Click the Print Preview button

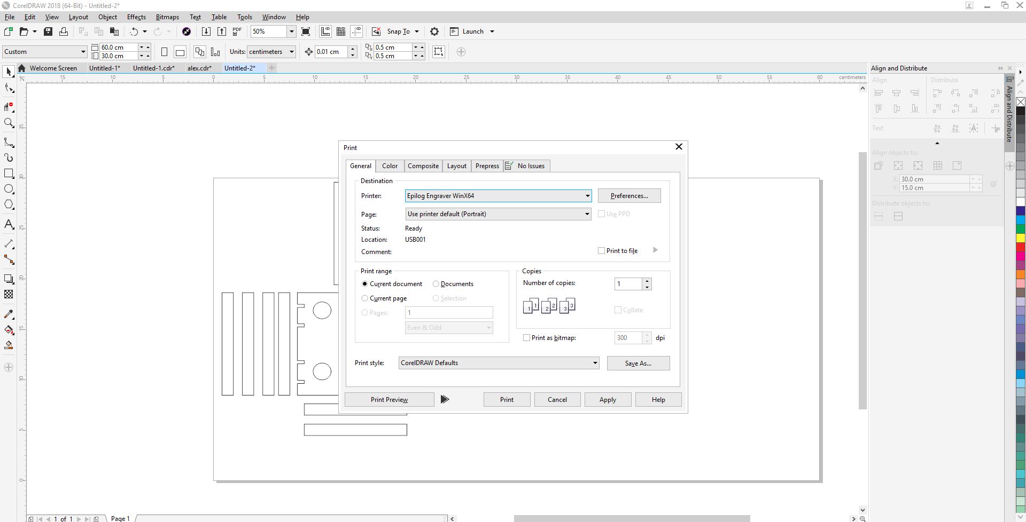coord(389,400)
